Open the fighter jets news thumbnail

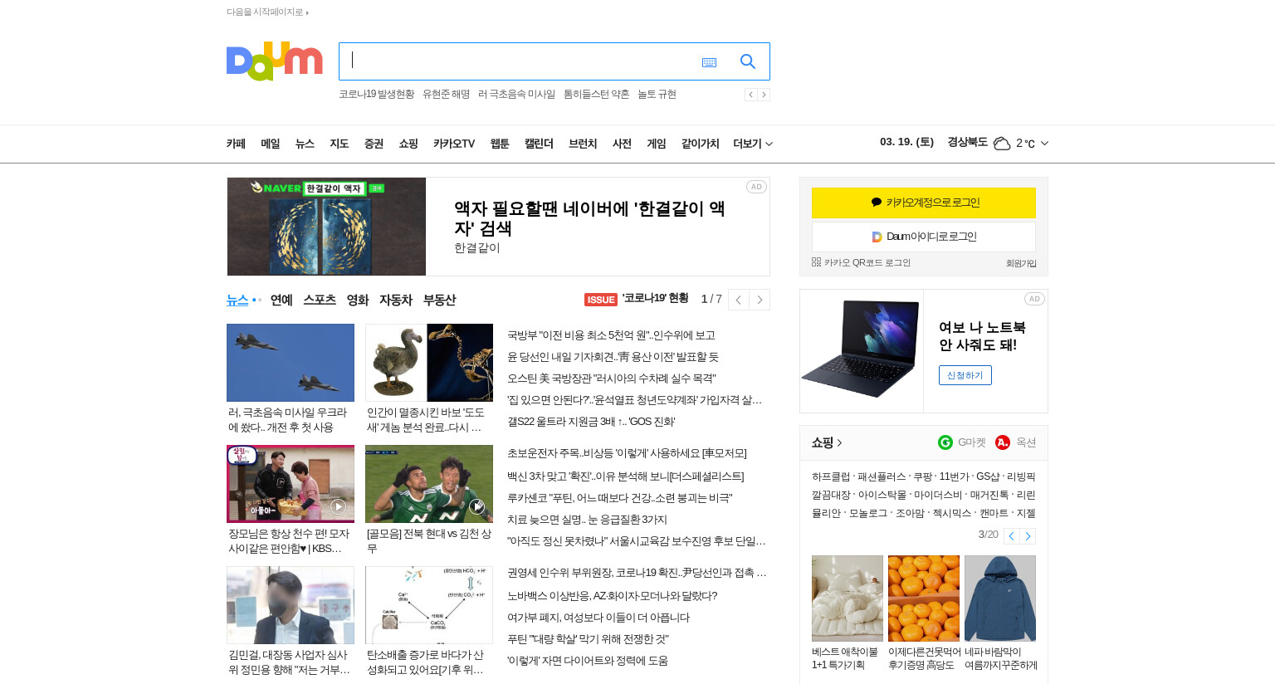pyautogui.click(x=291, y=363)
